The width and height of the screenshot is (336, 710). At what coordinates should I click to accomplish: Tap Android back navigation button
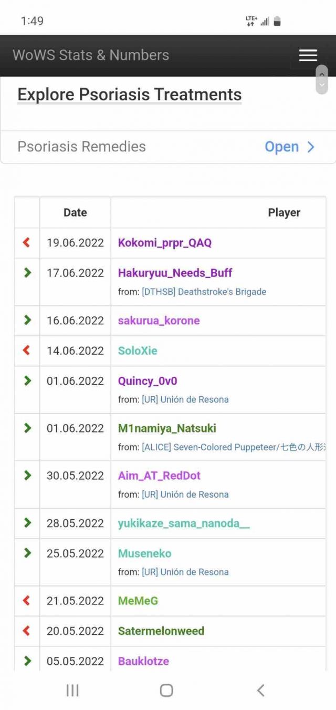(x=260, y=690)
